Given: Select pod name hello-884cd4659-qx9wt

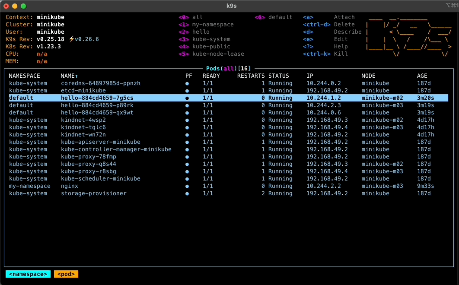Looking at the screenshot, I should (97, 113).
